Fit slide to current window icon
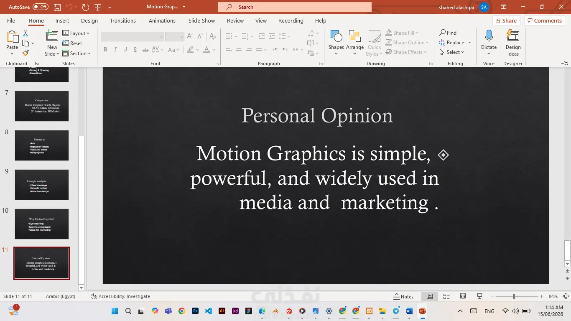The height and width of the screenshot is (321, 571). pyautogui.click(x=565, y=296)
